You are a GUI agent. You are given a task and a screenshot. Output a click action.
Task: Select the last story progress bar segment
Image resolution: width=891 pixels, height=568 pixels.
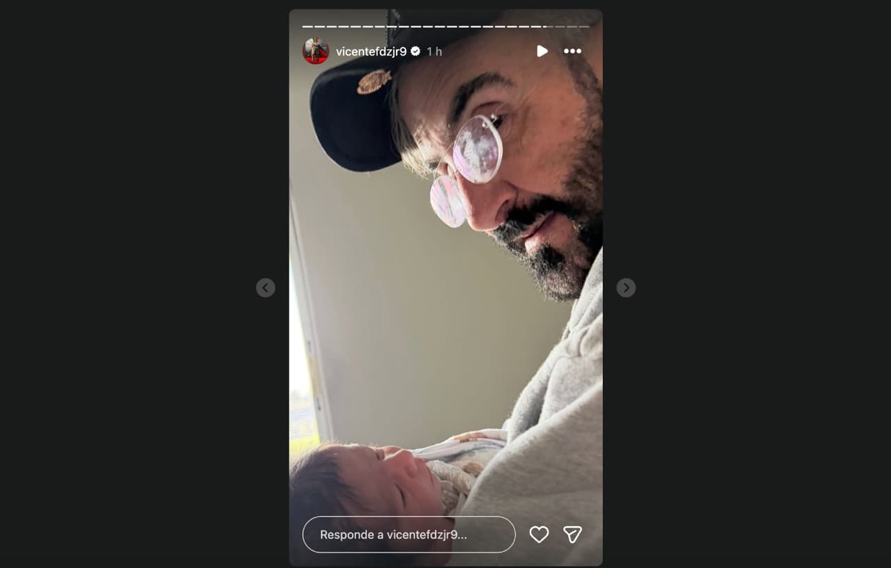(584, 26)
